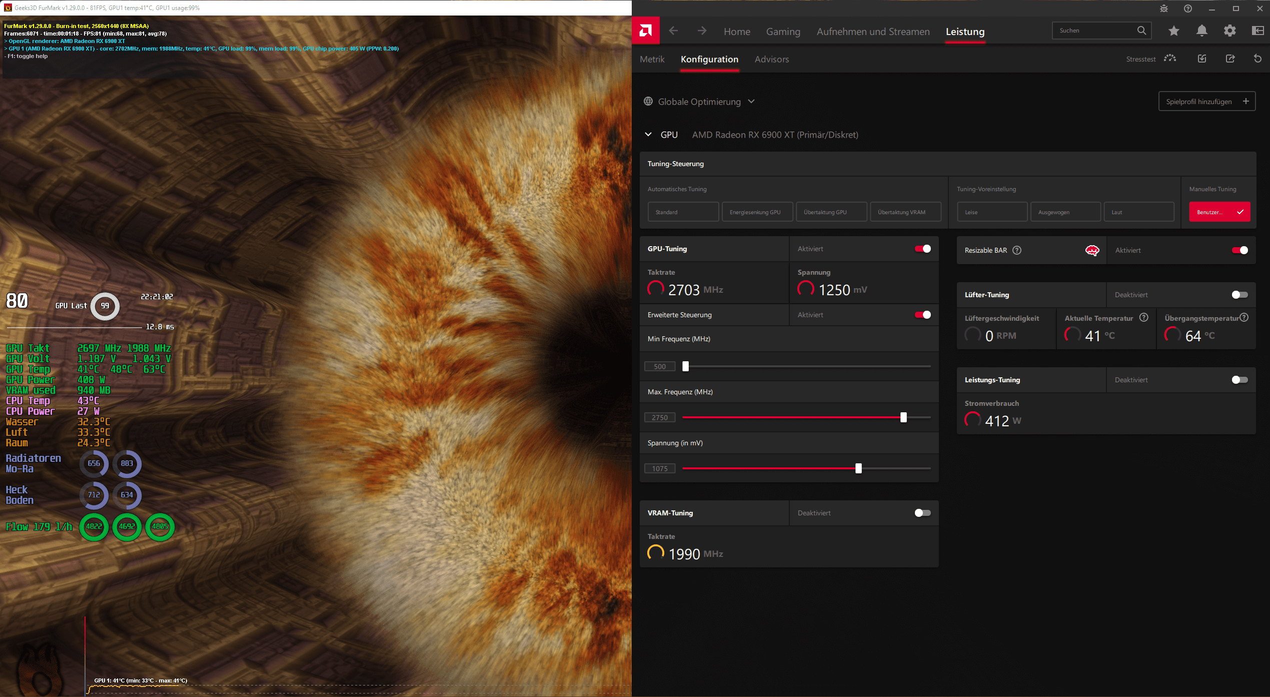Click the Max. Frequenz 2750 value field
Viewport: 1270px width, 697px height.
[660, 417]
